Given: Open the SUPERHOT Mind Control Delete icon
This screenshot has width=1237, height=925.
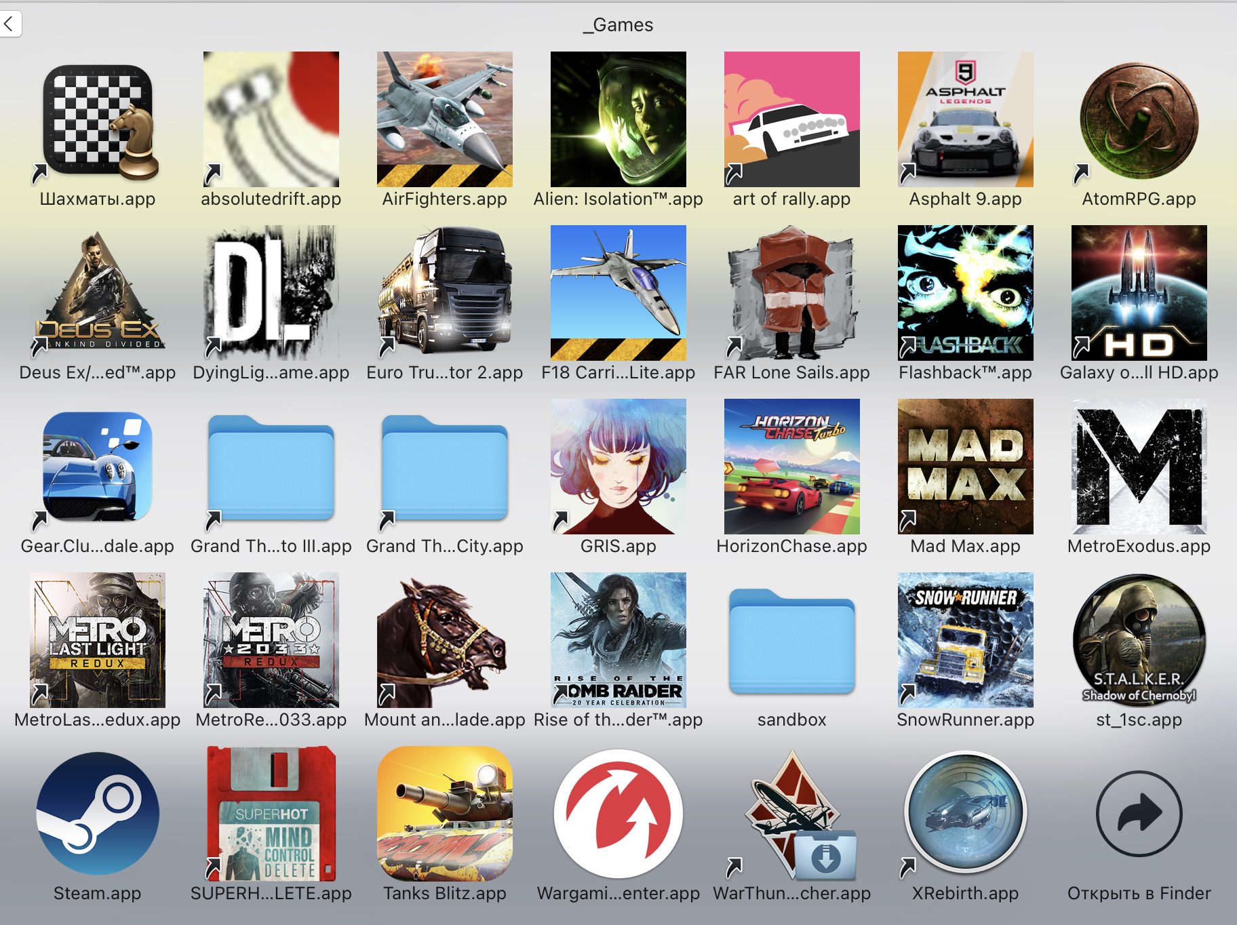Looking at the screenshot, I should pyautogui.click(x=271, y=813).
